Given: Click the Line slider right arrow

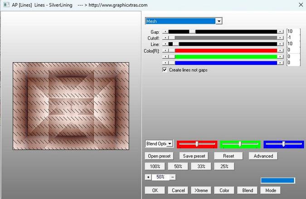Looking at the screenshot, I should pos(281,44).
